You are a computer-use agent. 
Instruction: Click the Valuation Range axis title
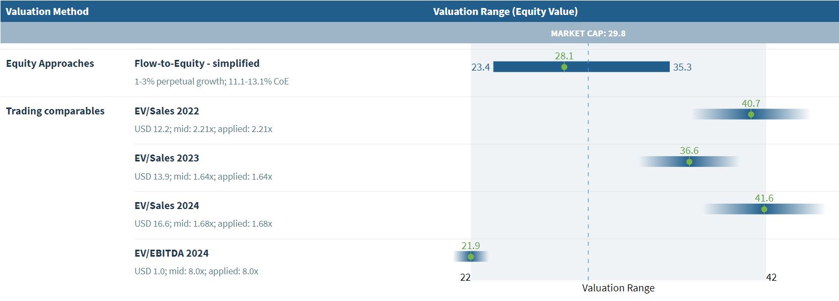(x=618, y=288)
